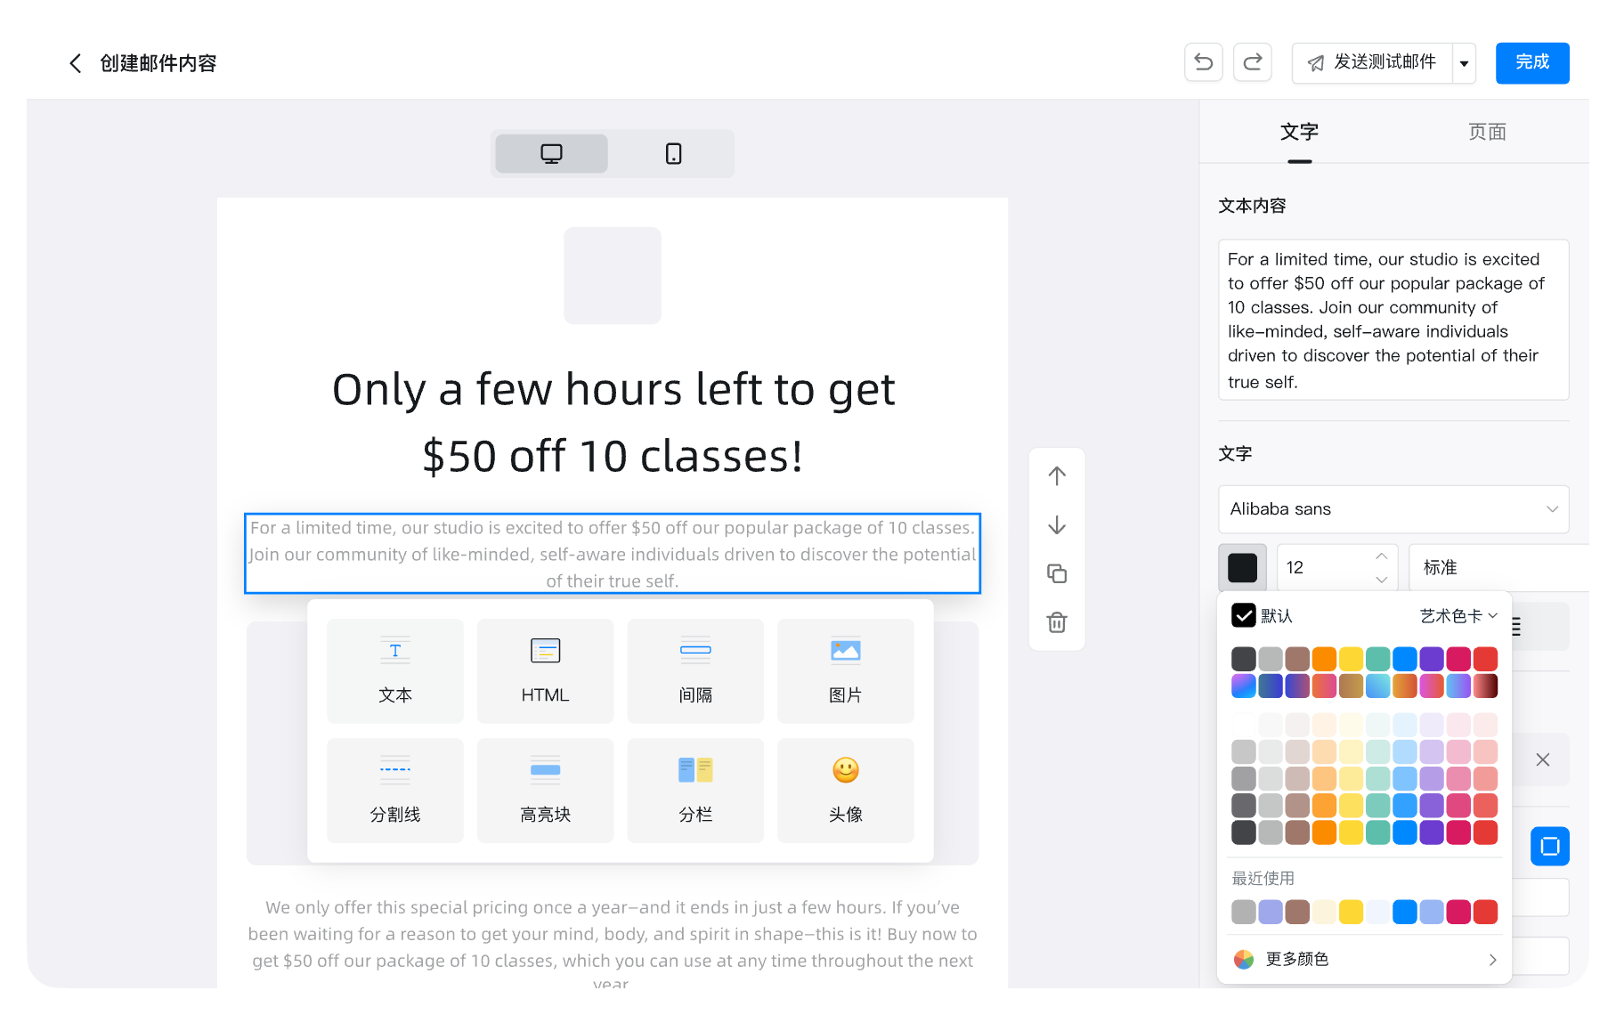Click the 完成 finish button

[x=1532, y=63]
